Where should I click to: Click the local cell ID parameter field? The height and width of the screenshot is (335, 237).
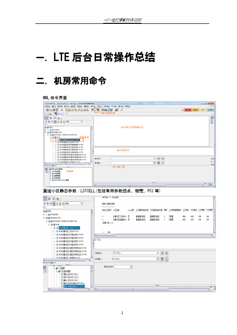tap(123, 267)
